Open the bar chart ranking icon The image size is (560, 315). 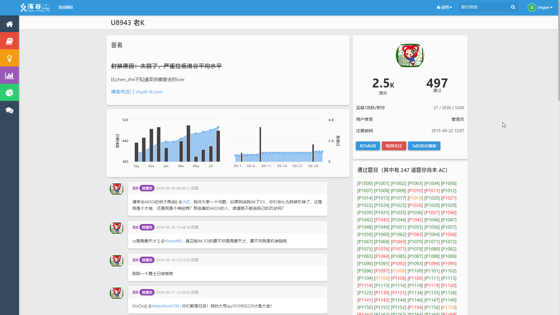tap(9, 75)
